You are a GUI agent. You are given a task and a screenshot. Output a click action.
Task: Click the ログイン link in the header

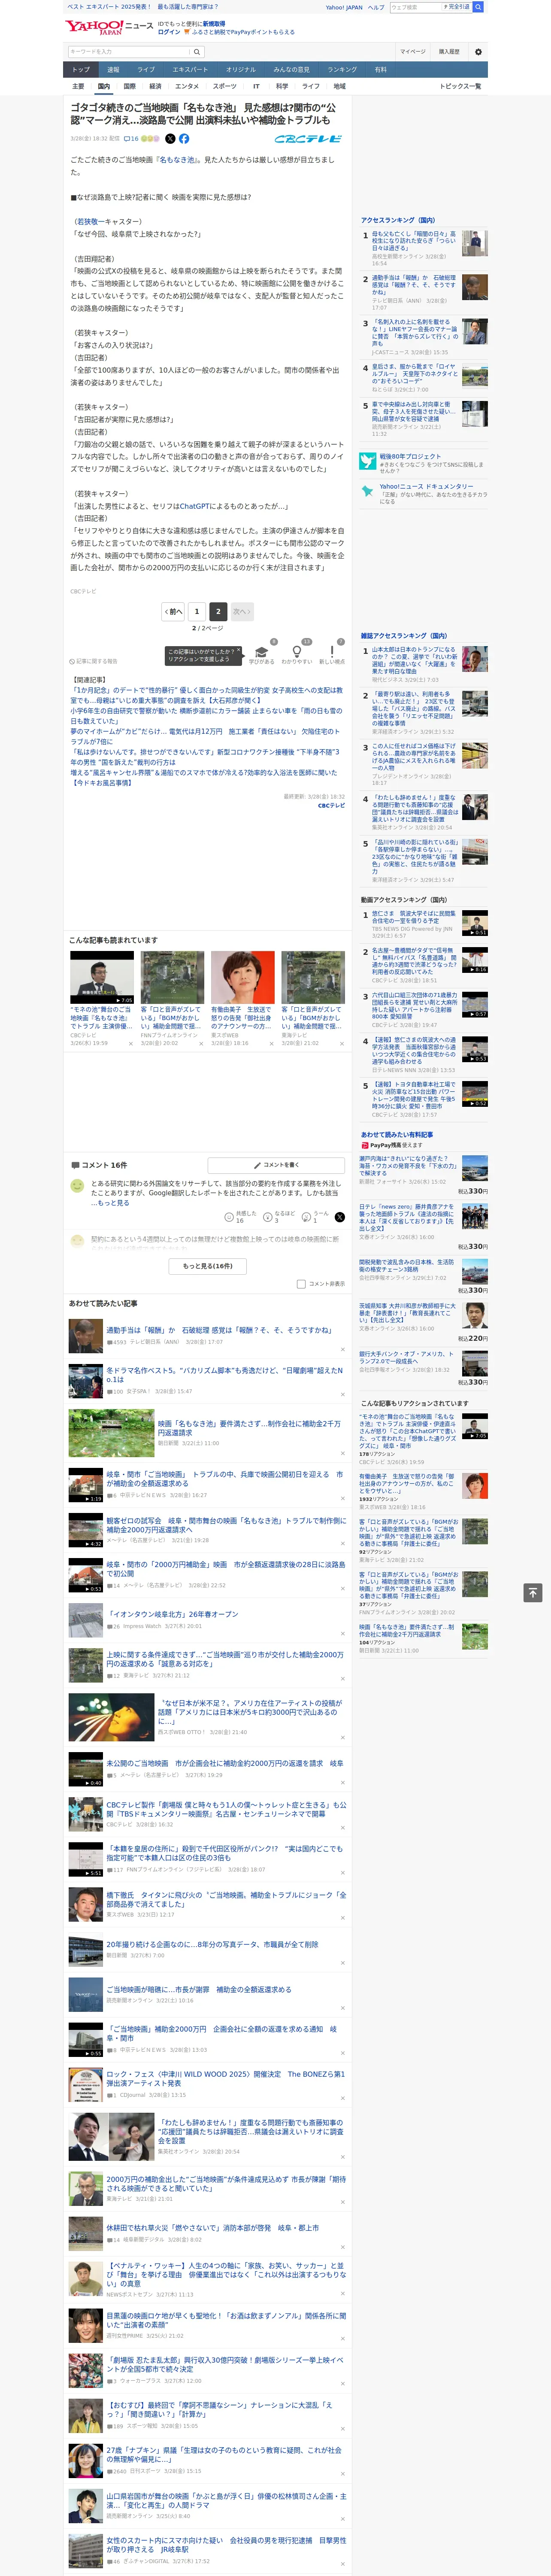pos(169,32)
